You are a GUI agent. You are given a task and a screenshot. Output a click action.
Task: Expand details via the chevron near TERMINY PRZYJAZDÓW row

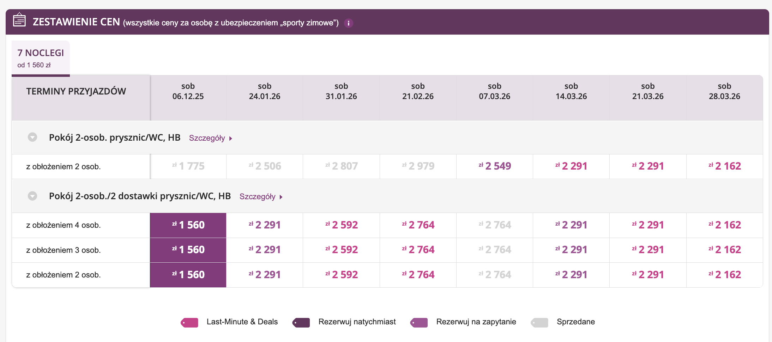33,138
